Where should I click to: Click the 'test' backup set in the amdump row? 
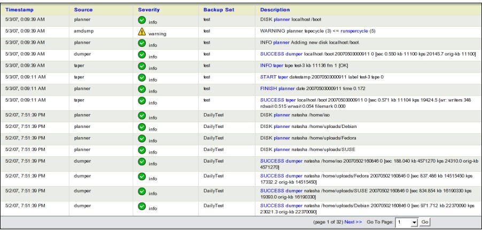click(207, 31)
